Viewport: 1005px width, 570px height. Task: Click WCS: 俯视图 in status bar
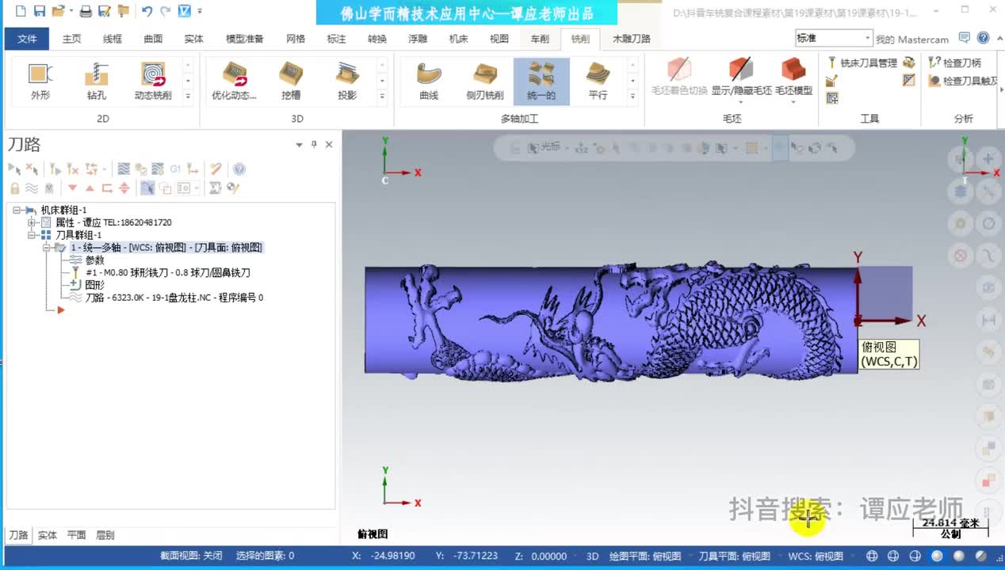point(816,556)
